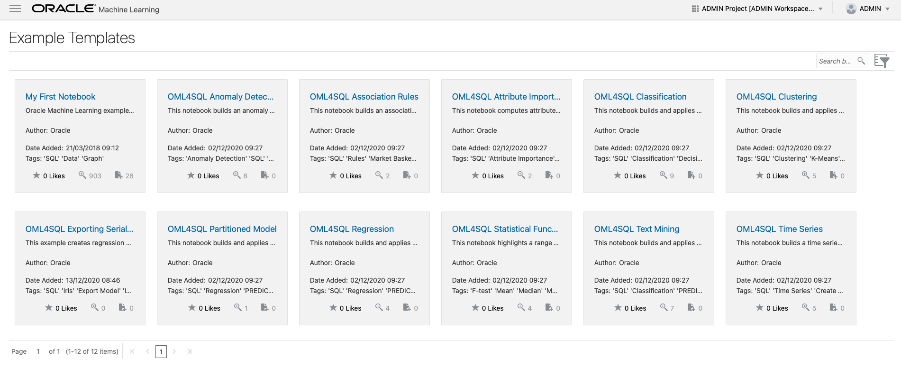This screenshot has height=368, width=901.
Task: Open the OML4SQL Anomaly Detection template
Action: pyautogui.click(x=220, y=97)
